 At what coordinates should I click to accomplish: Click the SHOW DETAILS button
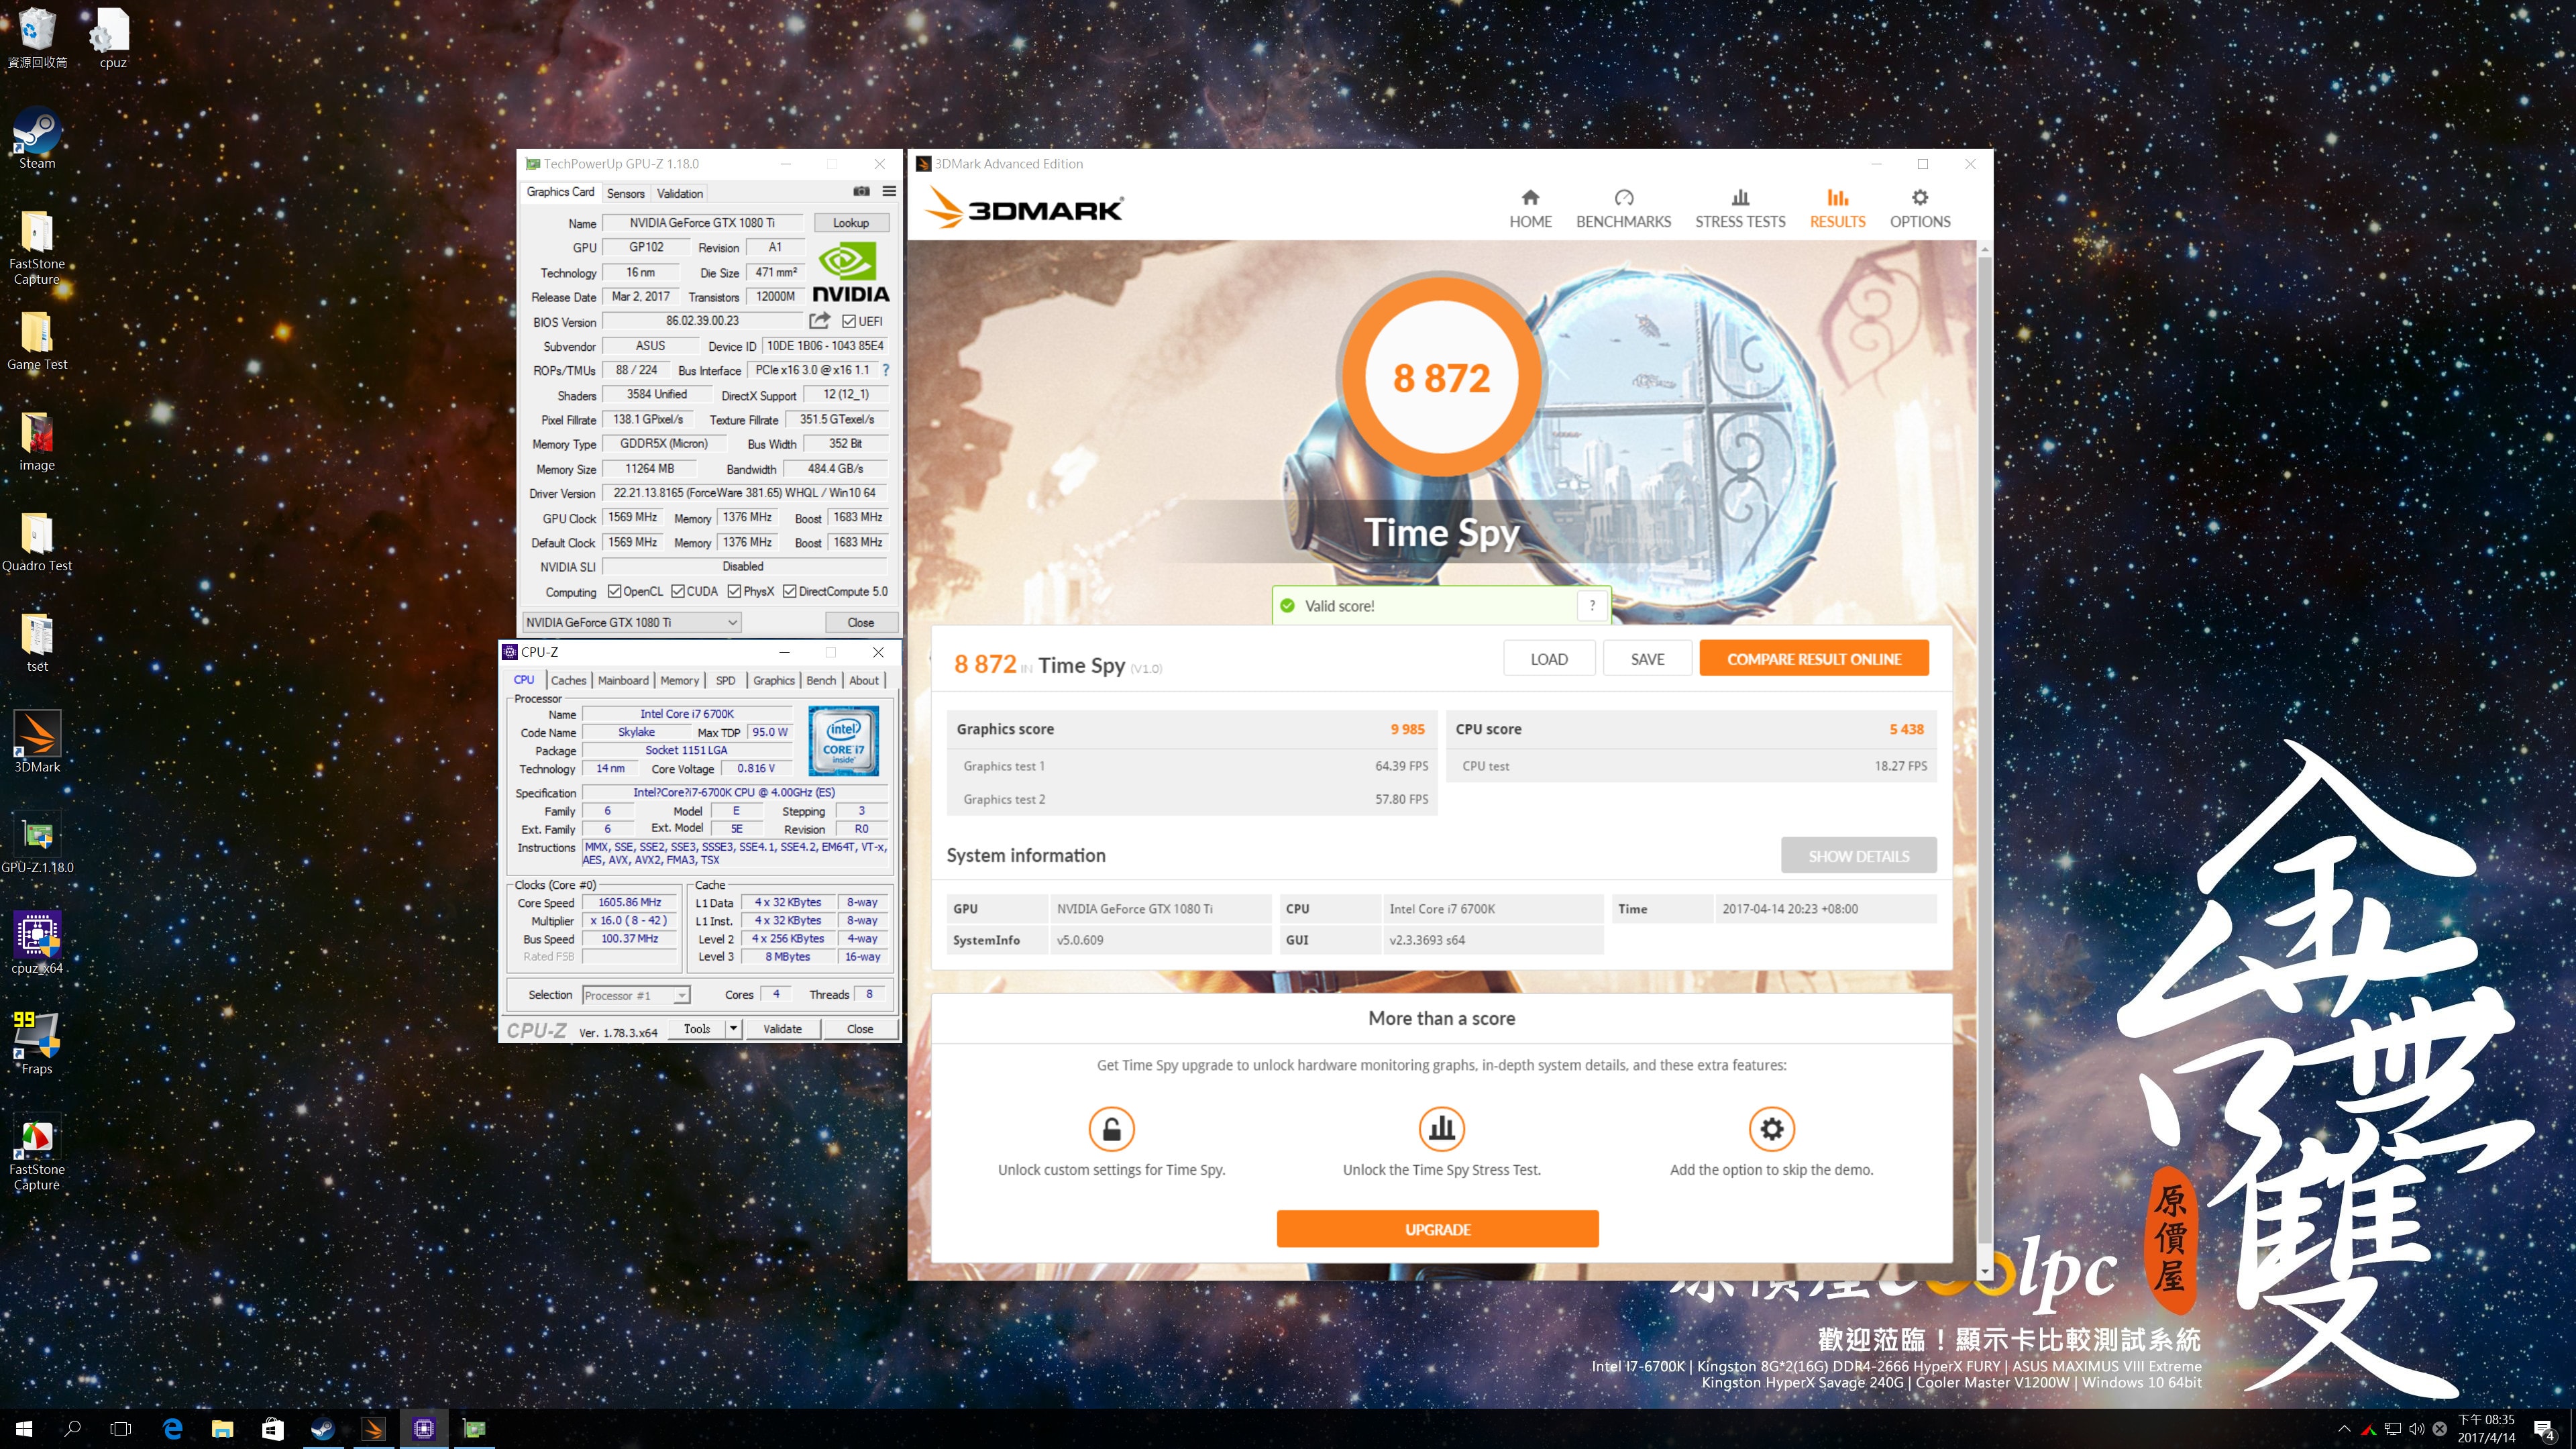point(1858,856)
